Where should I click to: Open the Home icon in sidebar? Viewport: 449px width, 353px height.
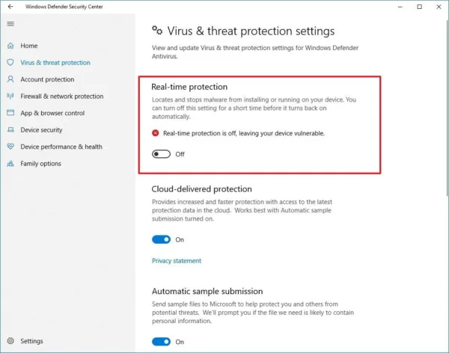(x=10, y=46)
